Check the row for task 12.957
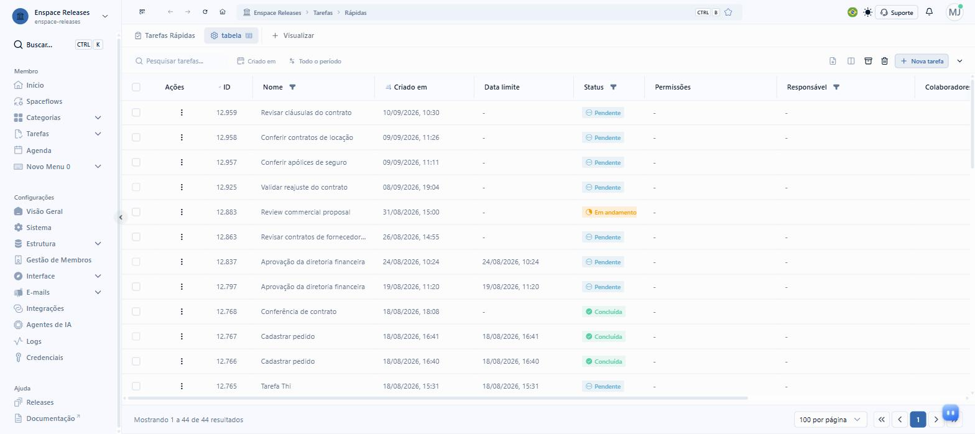This screenshot has height=434, width=975. pos(136,162)
